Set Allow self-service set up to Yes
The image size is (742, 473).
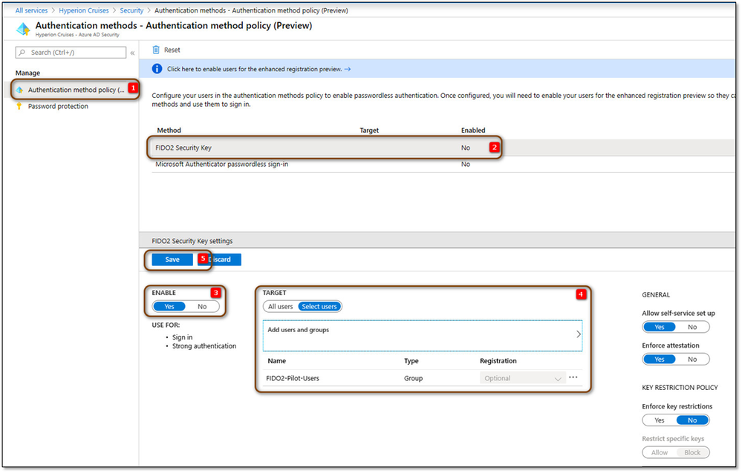click(660, 327)
